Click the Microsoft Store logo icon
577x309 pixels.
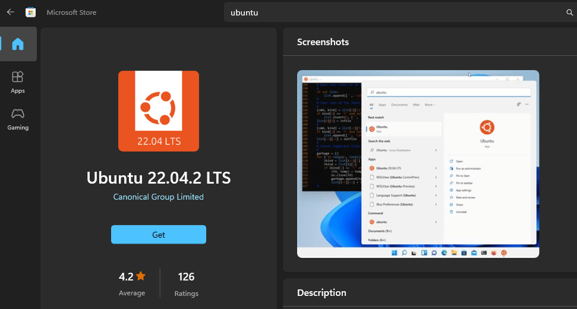tap(30, 12)
